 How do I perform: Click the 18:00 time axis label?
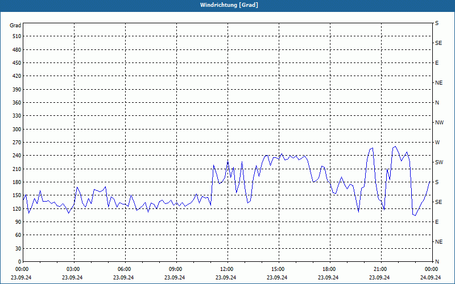328,269
